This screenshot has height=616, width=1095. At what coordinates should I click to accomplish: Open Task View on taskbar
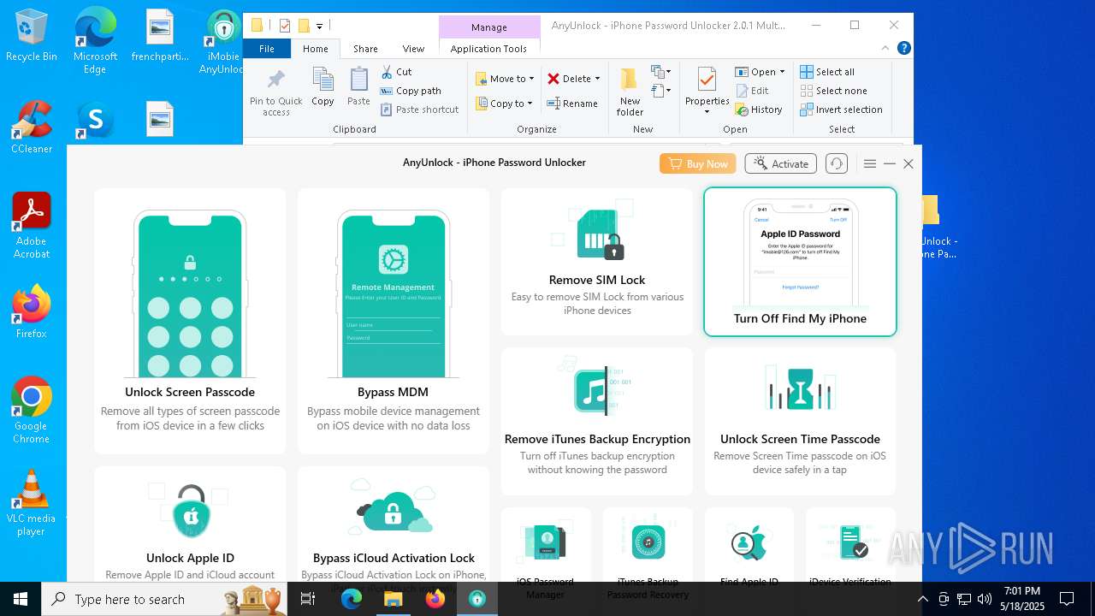tap(308, 599)
